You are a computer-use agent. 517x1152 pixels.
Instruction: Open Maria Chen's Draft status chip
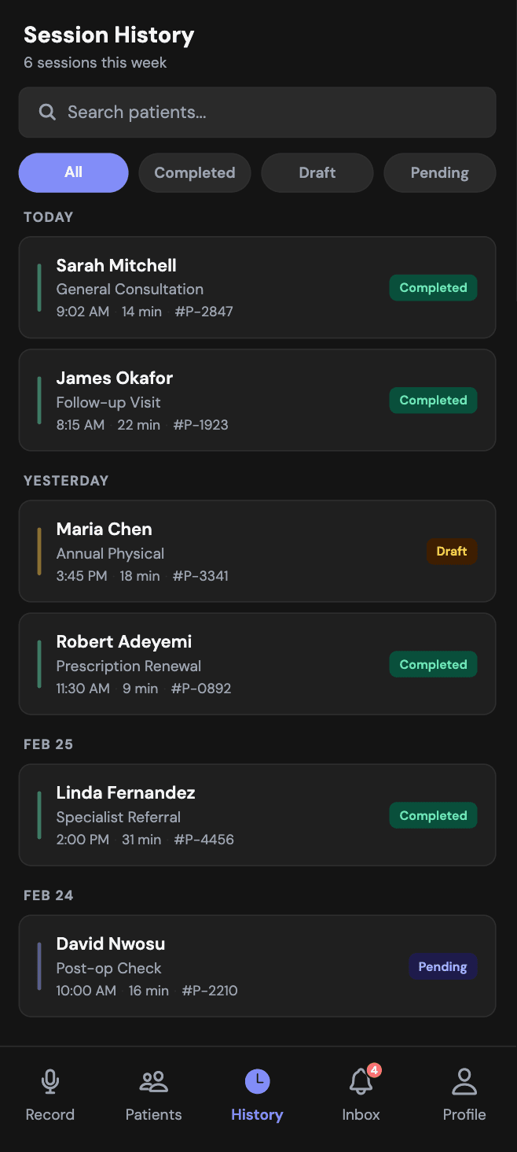pos(452,551)
